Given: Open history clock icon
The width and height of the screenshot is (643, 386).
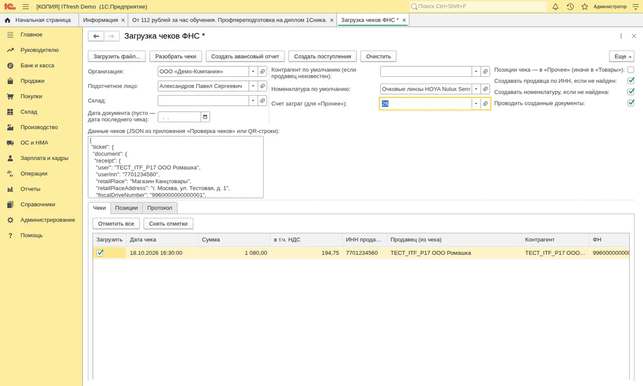Looking at the screenshot, I should 570,6.
